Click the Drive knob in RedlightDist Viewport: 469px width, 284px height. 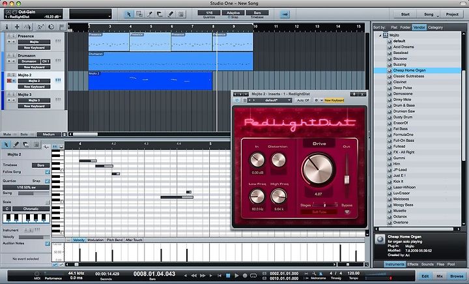click(x=319, y=169)
